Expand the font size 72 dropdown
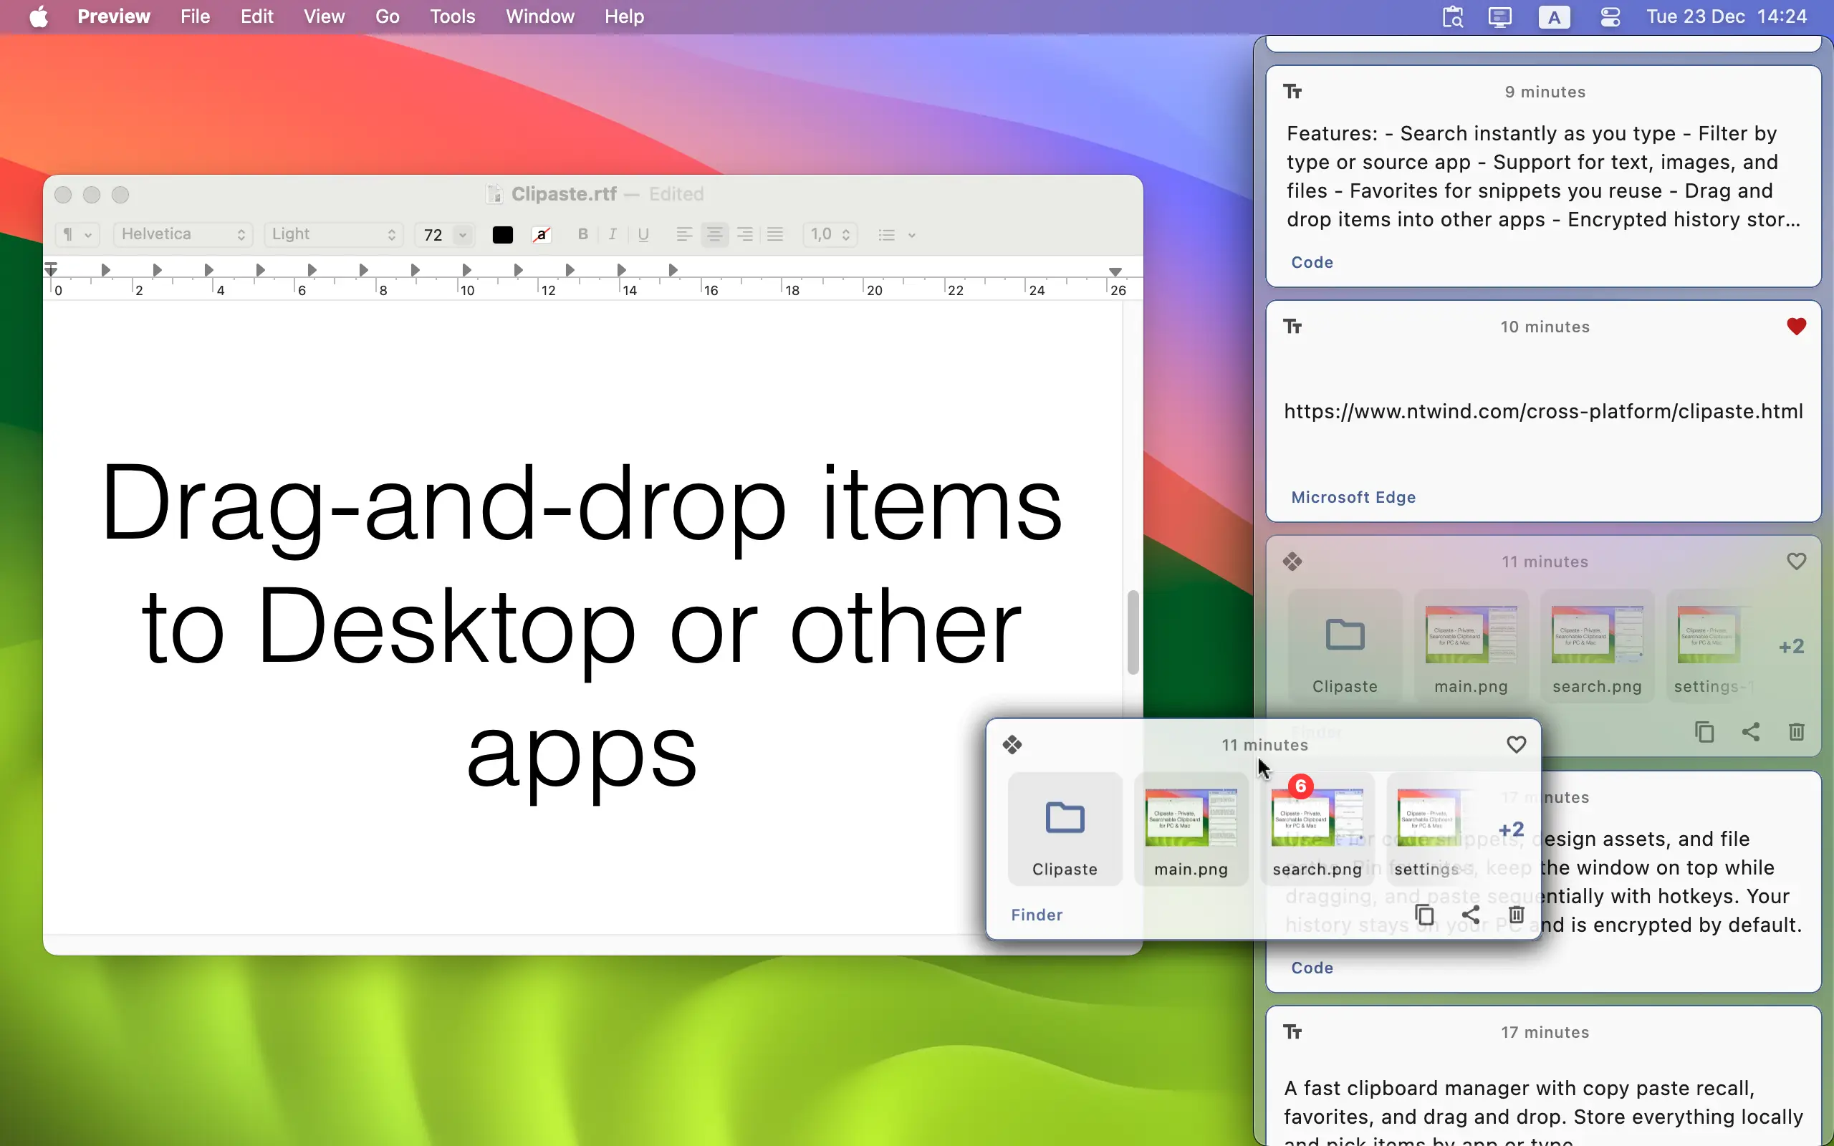The height and width of the screenshot is (1146, 1834). click(x=462, y=235)
